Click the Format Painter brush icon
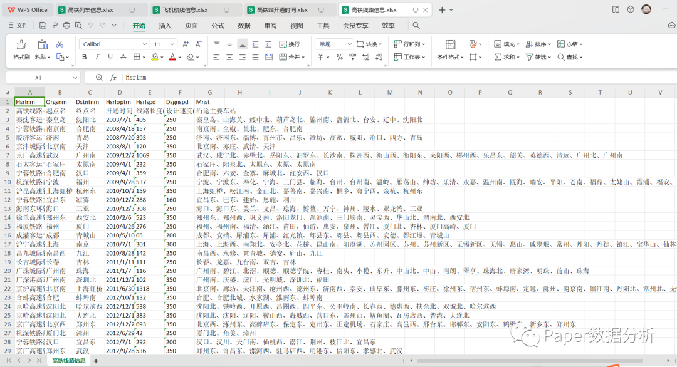677x367 pixels. (x=21, y=45)
